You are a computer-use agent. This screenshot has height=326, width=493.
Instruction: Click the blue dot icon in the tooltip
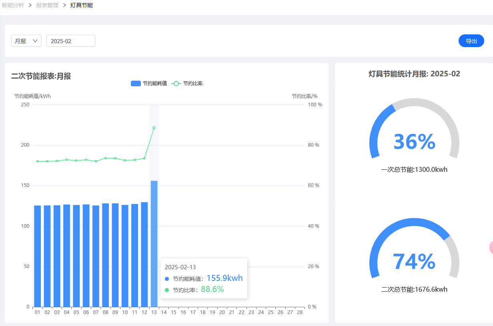point(167,279)
